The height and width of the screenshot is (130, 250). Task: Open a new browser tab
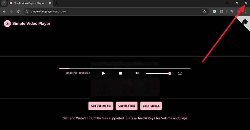[57, 3]
